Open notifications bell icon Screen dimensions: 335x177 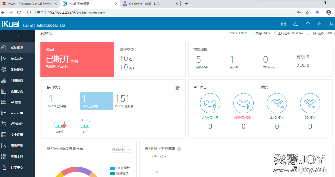click(320, 24)
